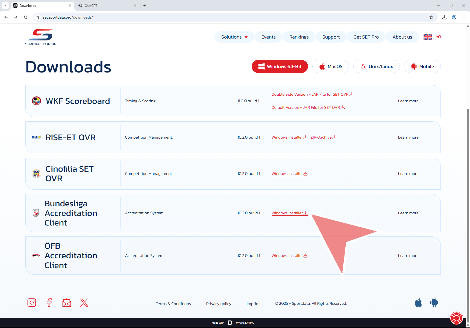
Task: Click the Apple app store icon in footer
Action: click(x=418, y=303)
